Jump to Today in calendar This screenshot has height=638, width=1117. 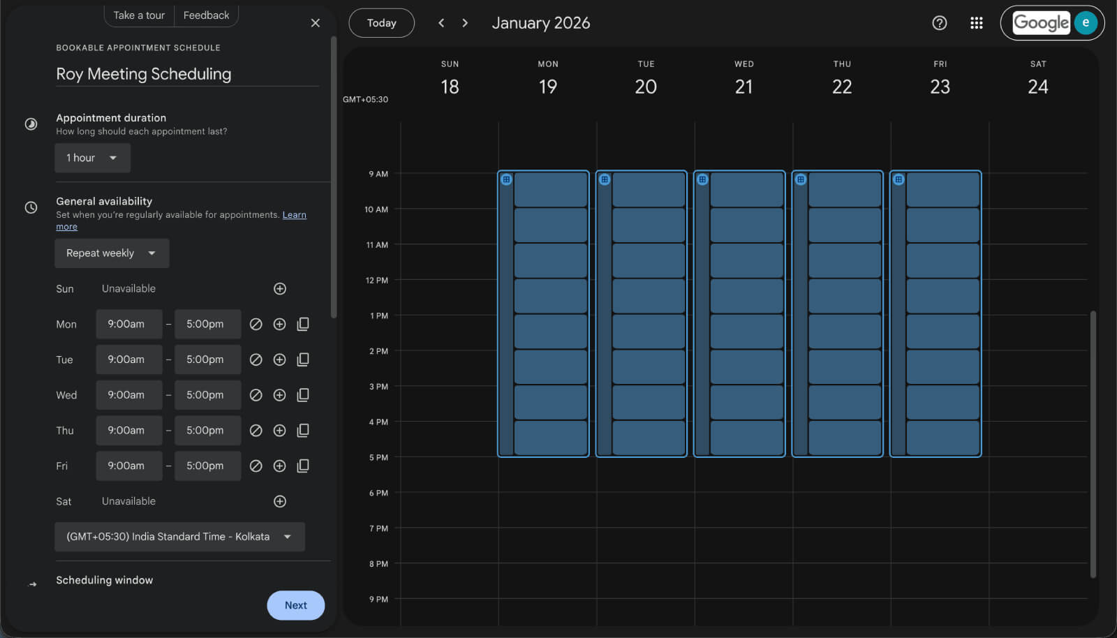click(381, 23)
